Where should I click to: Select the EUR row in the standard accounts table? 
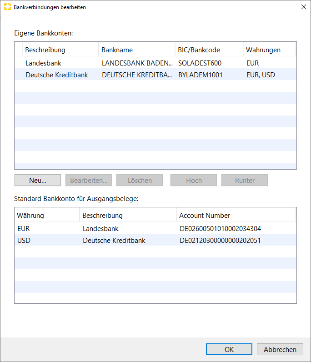click(x=155, y=228)
